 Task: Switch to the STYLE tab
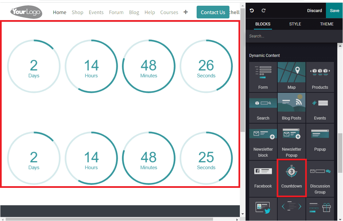(x=295, y=24)
